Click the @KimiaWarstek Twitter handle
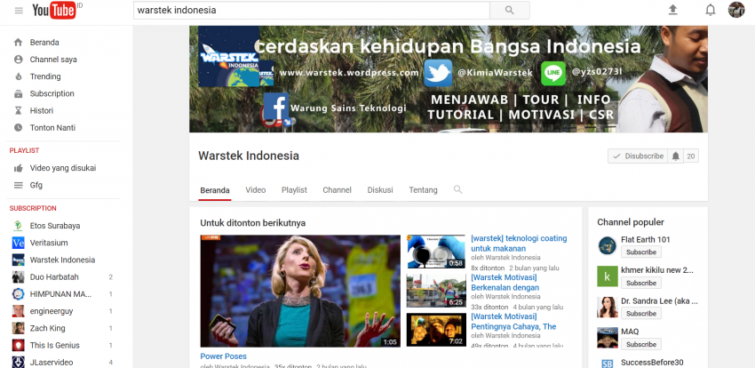Image resolution: width=755 pixels, height=368 pixels. click(495, 73)
